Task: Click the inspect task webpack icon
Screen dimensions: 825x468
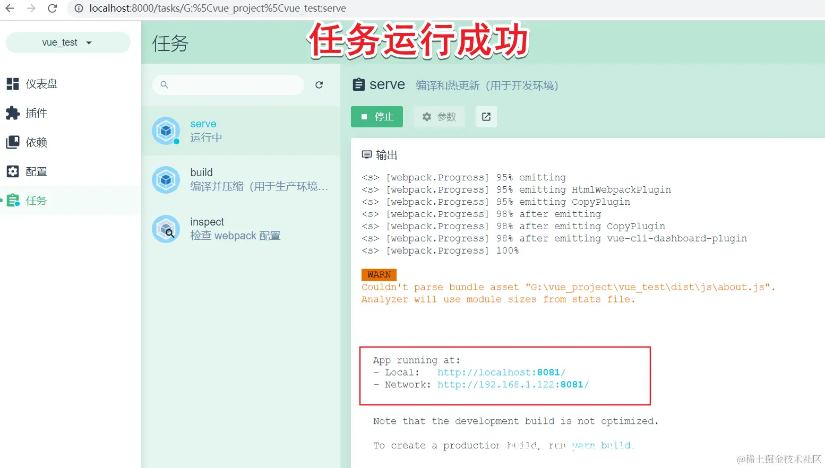Action: (x=166, y=229)
